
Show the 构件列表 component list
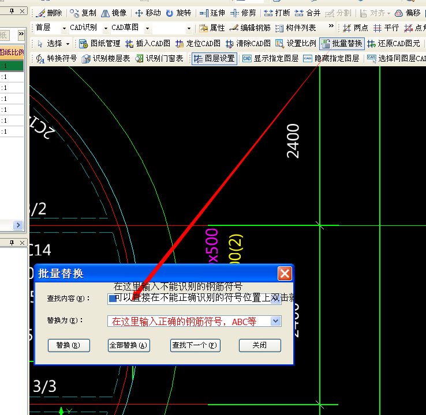point(296,28)
